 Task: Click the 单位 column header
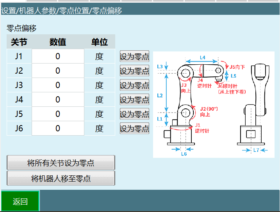99,42
